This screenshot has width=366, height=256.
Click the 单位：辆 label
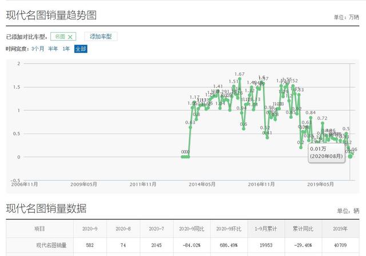348,211
